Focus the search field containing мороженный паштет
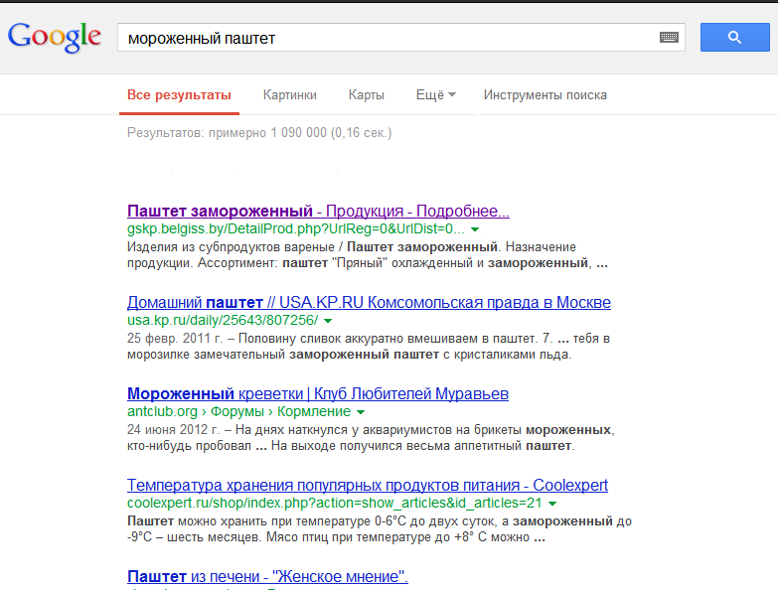Screen dimensions: 778x590 click(388, 38)
